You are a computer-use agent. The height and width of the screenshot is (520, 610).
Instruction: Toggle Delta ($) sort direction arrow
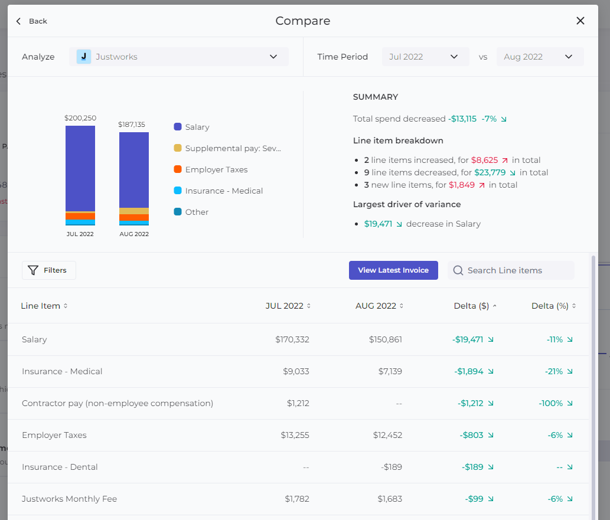(x=494, y=306)
